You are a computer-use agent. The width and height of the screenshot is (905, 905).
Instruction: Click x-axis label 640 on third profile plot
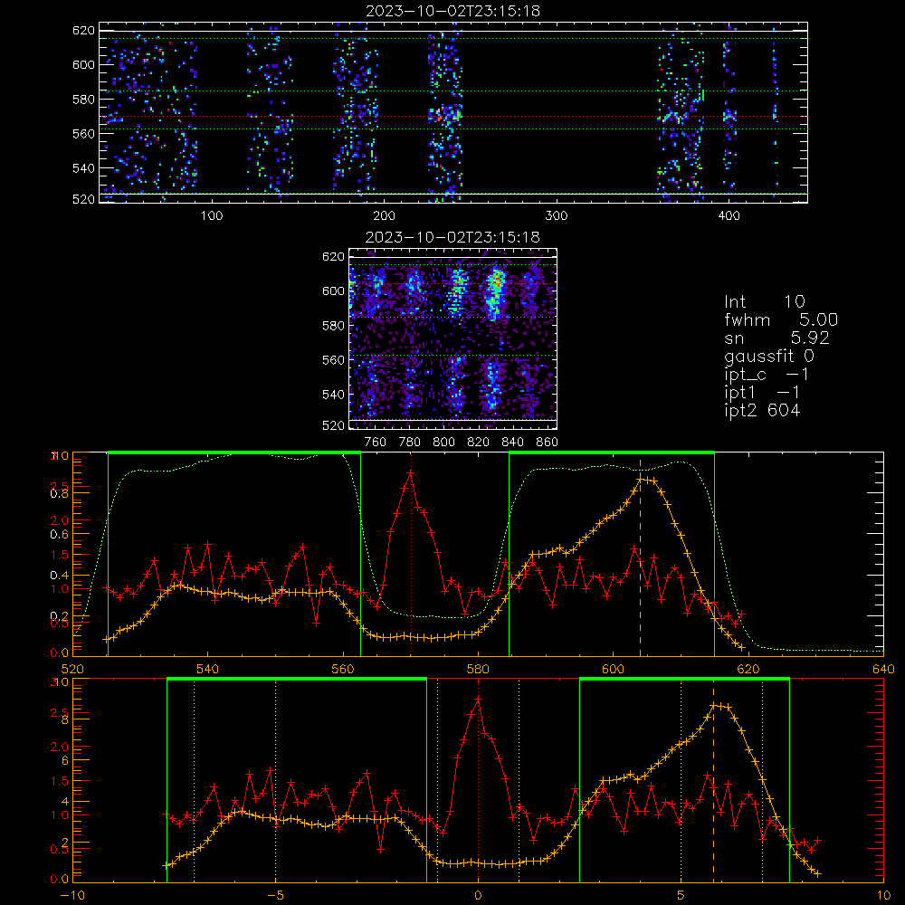pos(883,670)
